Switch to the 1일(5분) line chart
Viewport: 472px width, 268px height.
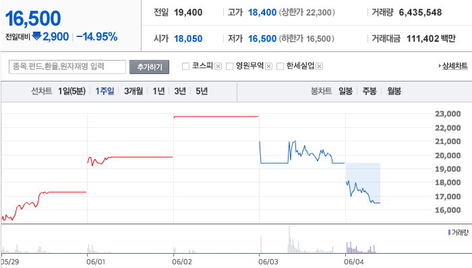[71, 91]
